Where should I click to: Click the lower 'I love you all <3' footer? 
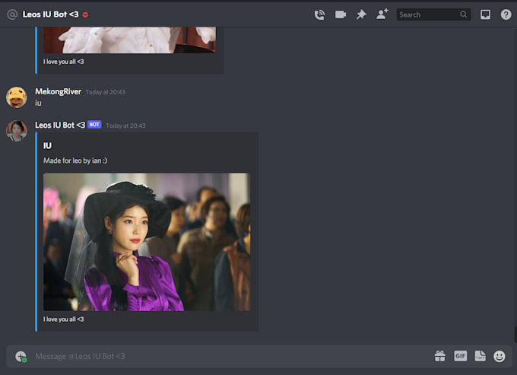pyautogui.click(x=63, y=319)
